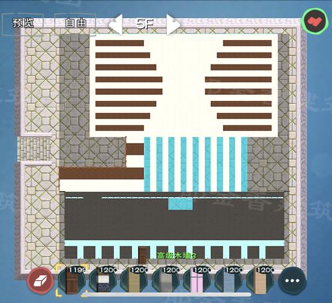Select the white and dark patterned wall

point(103,281)
